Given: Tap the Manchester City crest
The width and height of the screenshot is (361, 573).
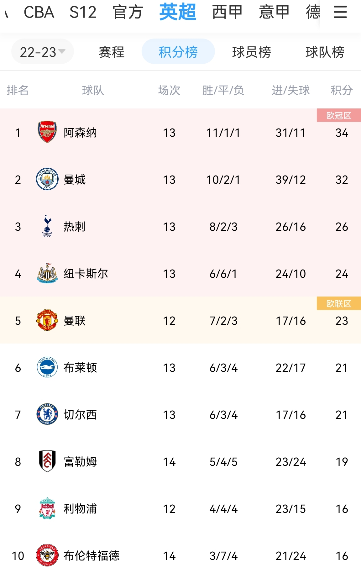Looking at the screenshot, I should pyautogui.click(x=47, y=179).
